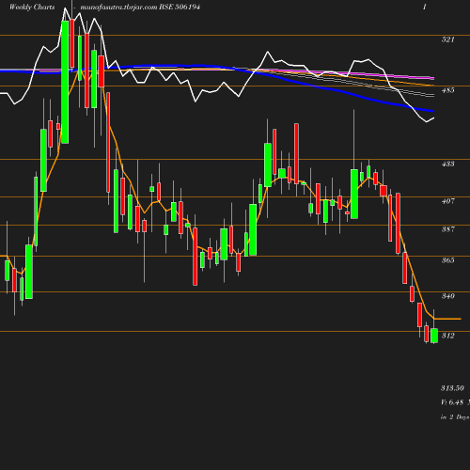The width and height of the screenshot is (470, 470).
Task: Click the 407 price level label
Action: point(447,201)
